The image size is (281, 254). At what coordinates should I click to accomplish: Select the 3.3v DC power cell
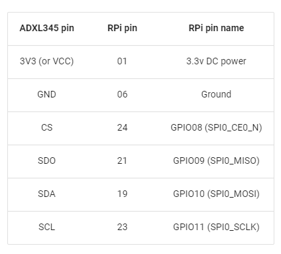216,61
